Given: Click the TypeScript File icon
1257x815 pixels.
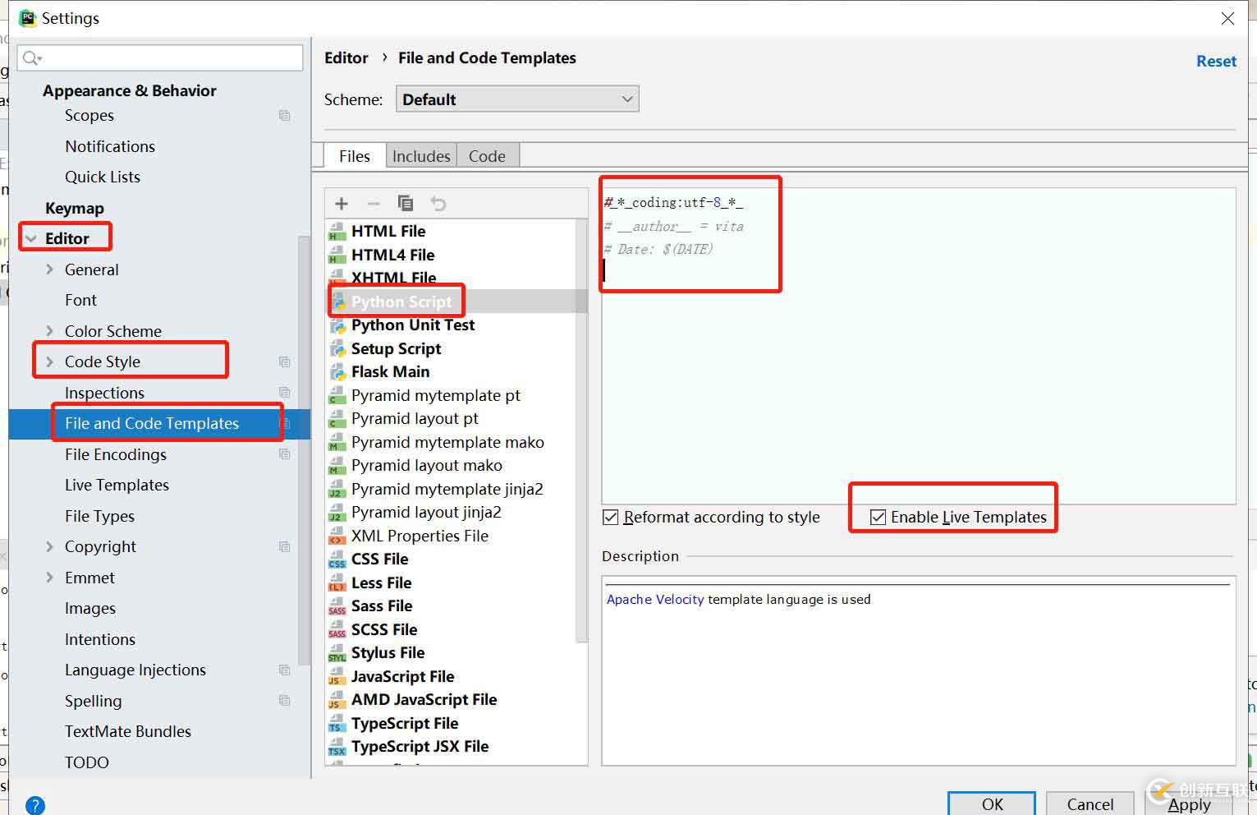Looking at the screenshot, I should pyautogui.click(x=337, y=724).
